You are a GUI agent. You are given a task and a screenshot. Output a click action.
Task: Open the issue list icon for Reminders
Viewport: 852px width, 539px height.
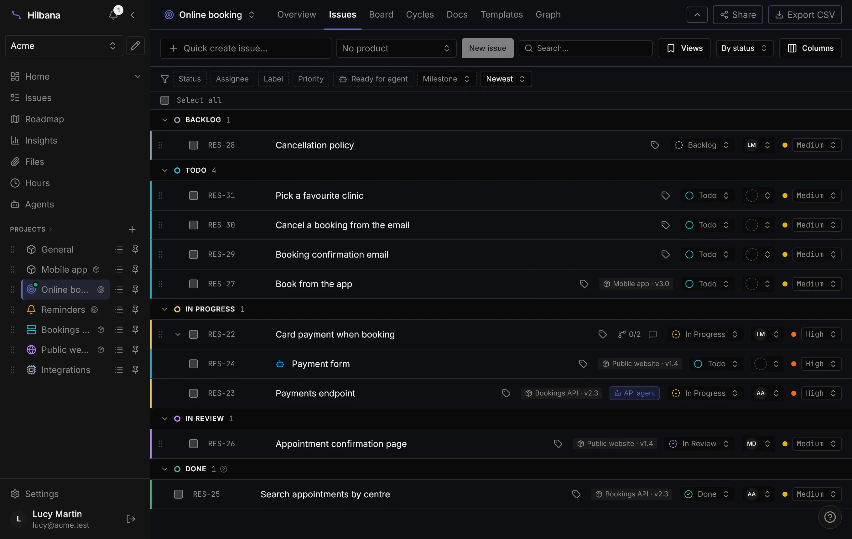tap(119, 310)
